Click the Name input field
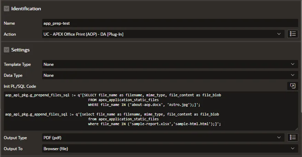Screen dimensions: 302x157 point(170,23)
